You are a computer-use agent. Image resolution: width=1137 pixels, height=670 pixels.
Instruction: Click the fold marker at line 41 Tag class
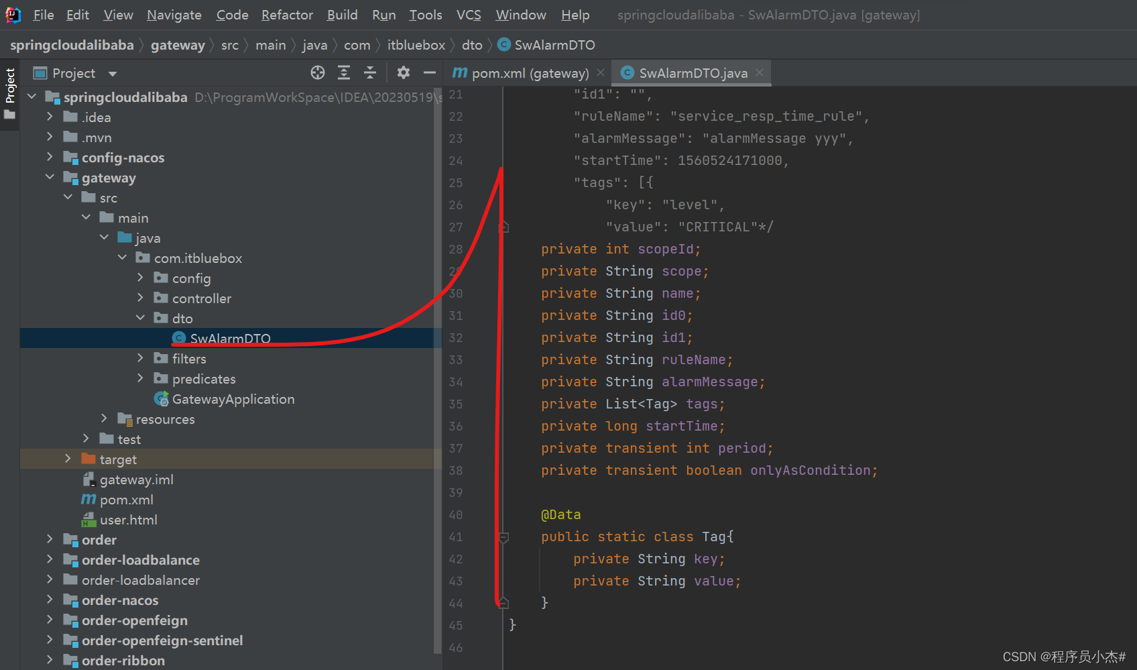pos(504,537)
